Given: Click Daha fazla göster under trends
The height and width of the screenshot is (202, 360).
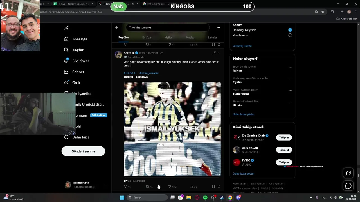Looking at the screenshot, I should click(244, 114).
